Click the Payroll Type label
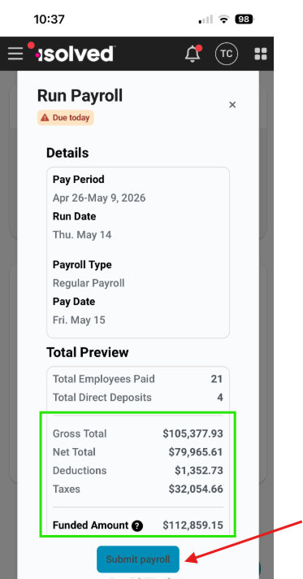Screen dimensions: 303x579 point(82,265)
